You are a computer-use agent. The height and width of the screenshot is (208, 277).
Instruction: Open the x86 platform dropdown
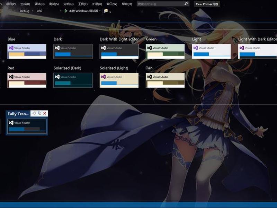coord(48,11)
